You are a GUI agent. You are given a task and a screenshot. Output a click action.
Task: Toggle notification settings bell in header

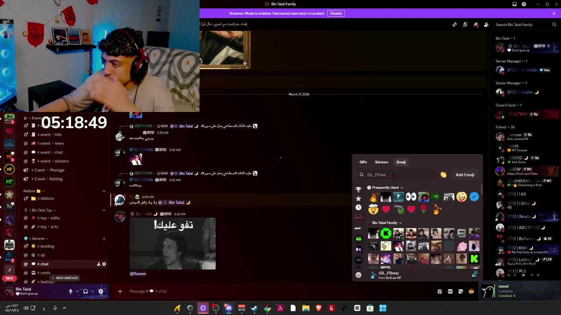coord(465,24)
